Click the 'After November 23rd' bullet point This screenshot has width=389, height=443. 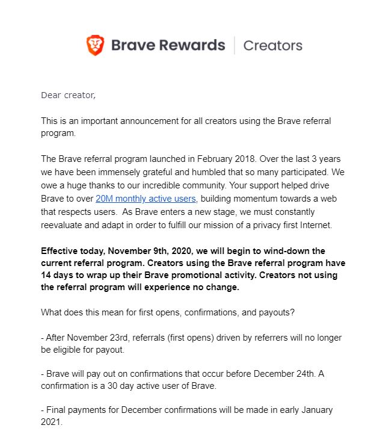(191, 344)
